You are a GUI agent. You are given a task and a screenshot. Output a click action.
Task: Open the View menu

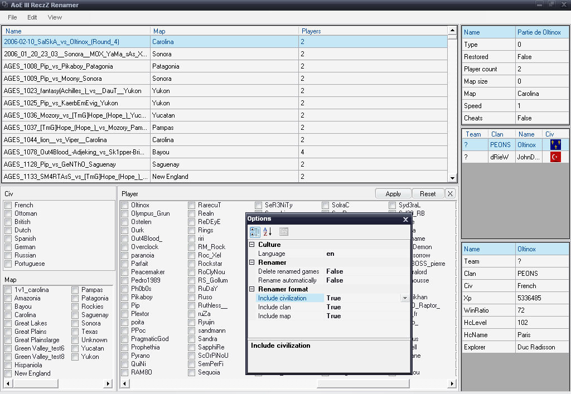click(55, 17)
